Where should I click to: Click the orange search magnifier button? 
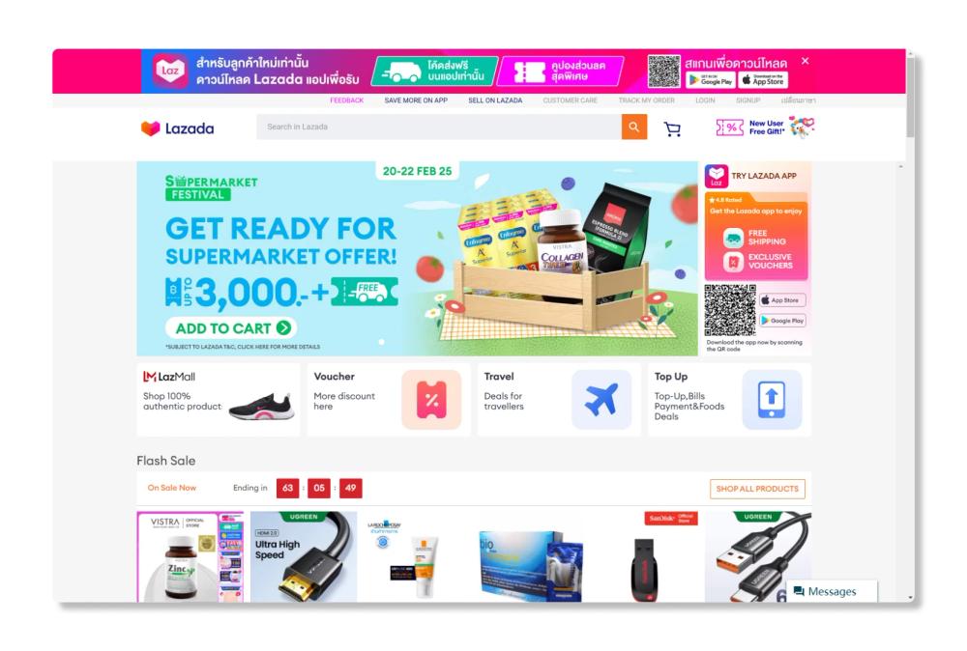click(634, 127)
